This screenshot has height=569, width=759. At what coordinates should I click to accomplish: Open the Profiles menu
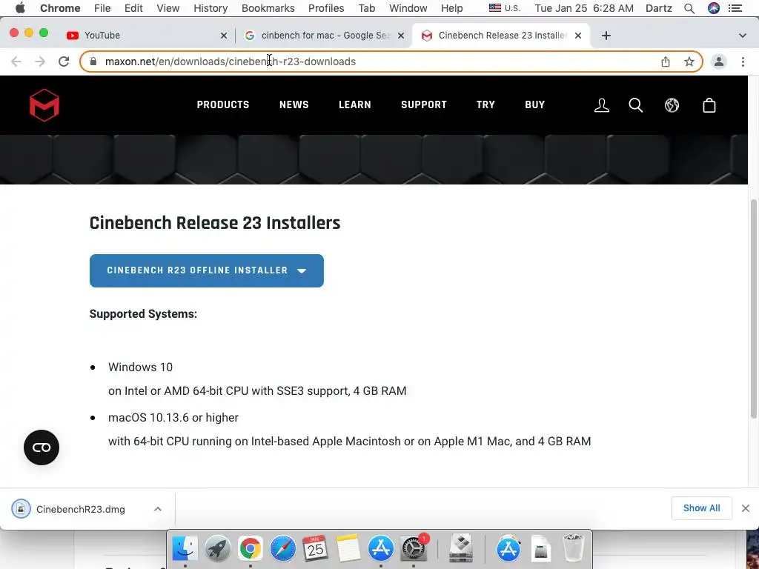tap(326, 8)
